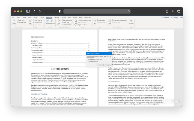Click the browser address bar

tap(97, 11)
